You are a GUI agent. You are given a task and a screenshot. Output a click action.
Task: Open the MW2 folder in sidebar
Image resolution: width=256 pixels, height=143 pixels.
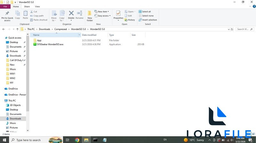[12, 78]
